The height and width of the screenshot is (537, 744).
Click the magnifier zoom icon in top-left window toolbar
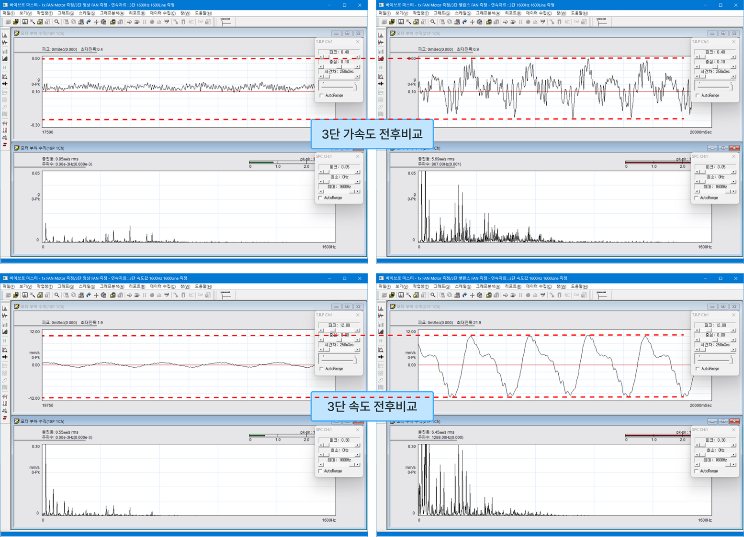pos(57,22)
